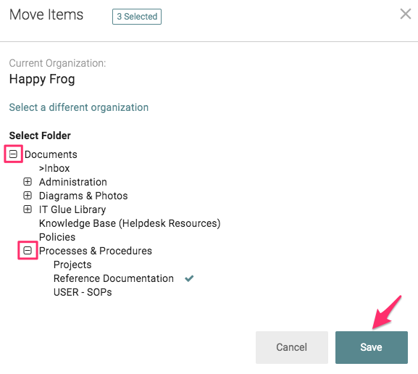Select the Reference Documentation subfolder
The height and width of the screenshot is (374, 418).
pyautogui.click(x=114, y=278)
